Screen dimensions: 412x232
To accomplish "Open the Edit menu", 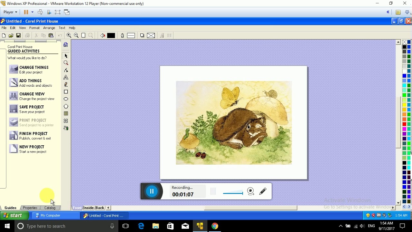I will tap(13, 28).
